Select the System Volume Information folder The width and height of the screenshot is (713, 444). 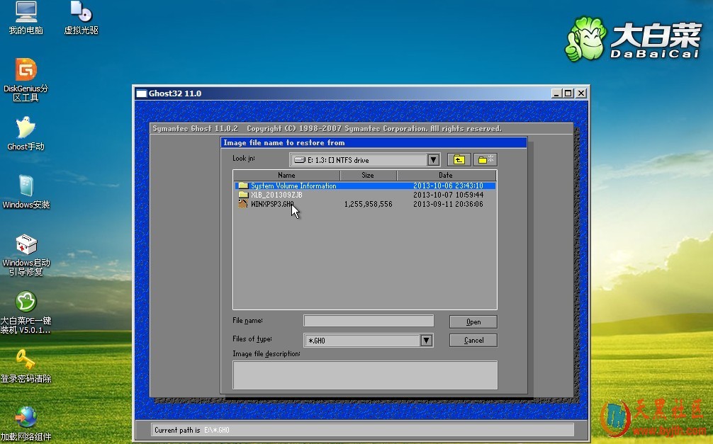tap(293, 186)
